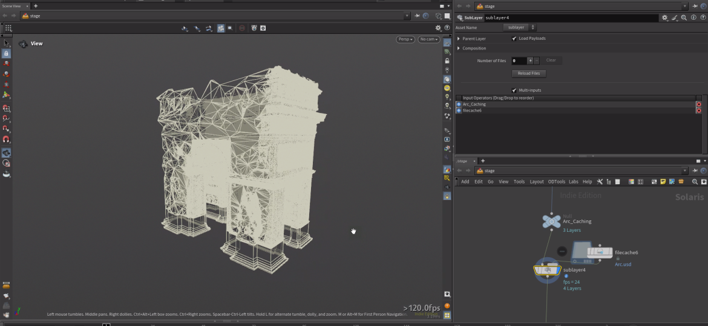Click the magnifier icon in the parameter pane
708x326 pixels.
(x=684, y=18)
